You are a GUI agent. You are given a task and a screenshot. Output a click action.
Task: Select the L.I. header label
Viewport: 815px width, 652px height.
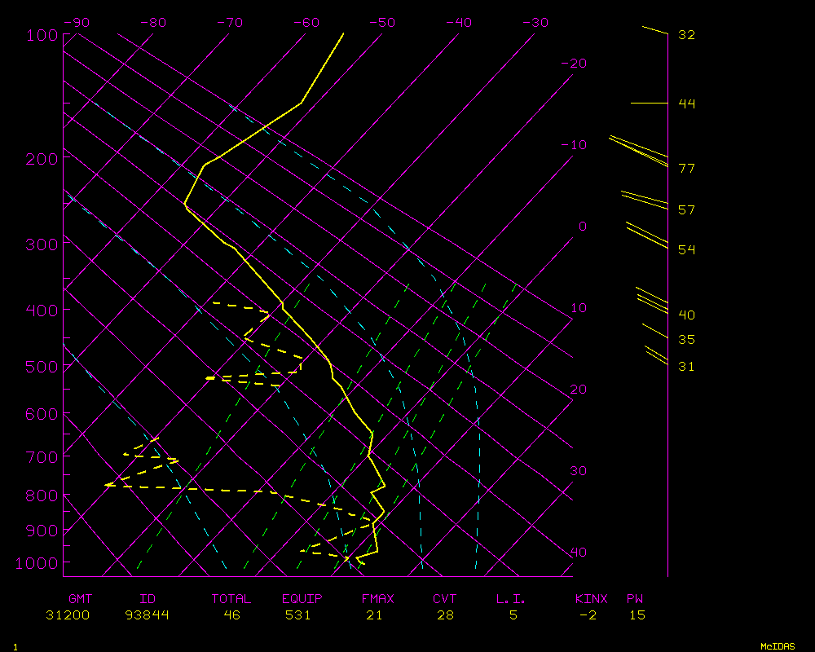pyautogui.click(x=511, y=599)
